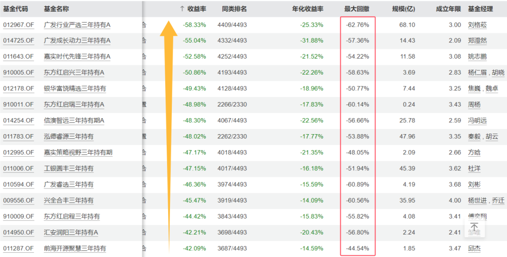This screenshot has width=507, height=257.
Task: Open fund code 011006.OF
Action: [x=18, y=168]
